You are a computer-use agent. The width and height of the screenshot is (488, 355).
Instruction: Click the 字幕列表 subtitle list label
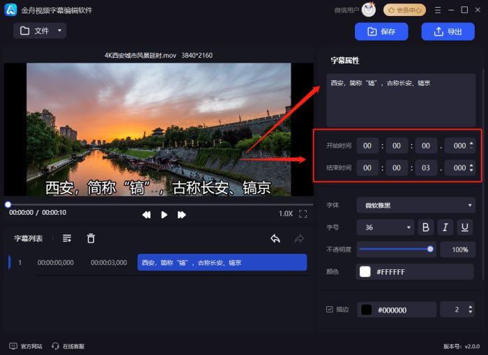[29, 239]
